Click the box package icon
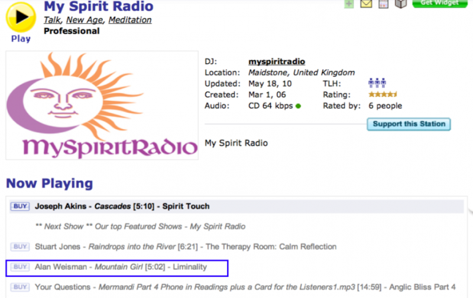 [400, 4]
